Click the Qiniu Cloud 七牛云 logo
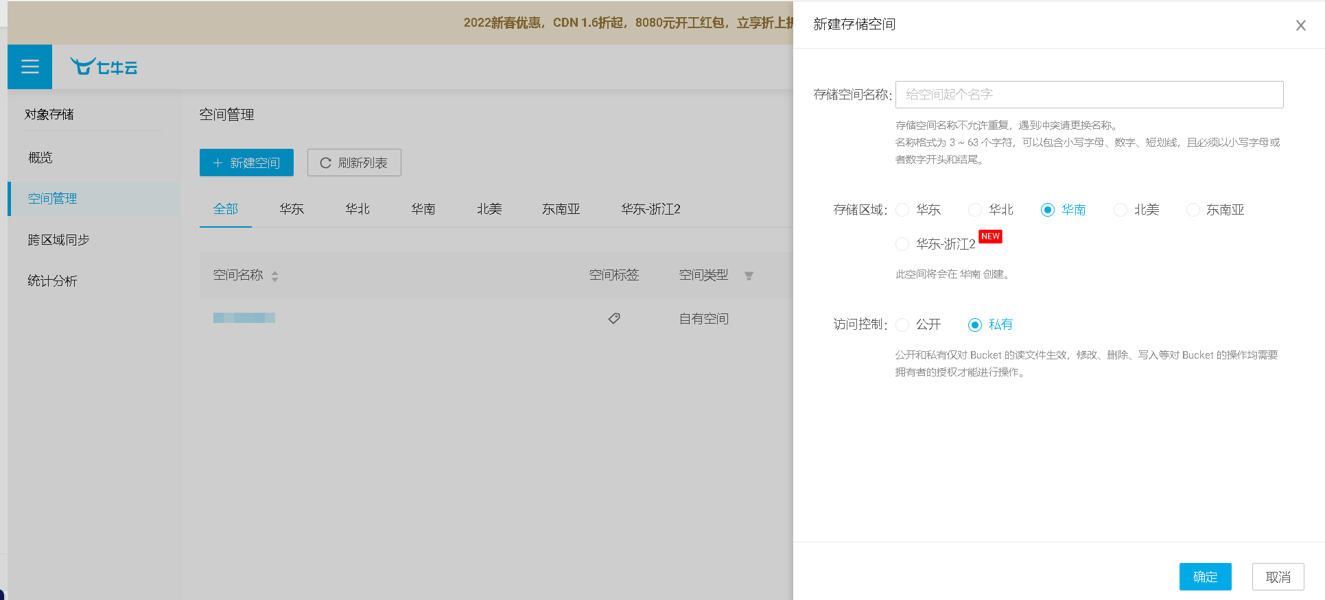The image size is (1325, 600). (104, 67)
